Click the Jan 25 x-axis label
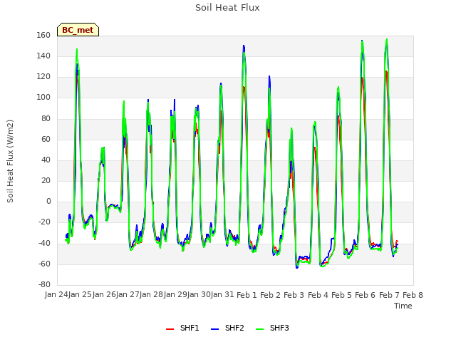 80,295
